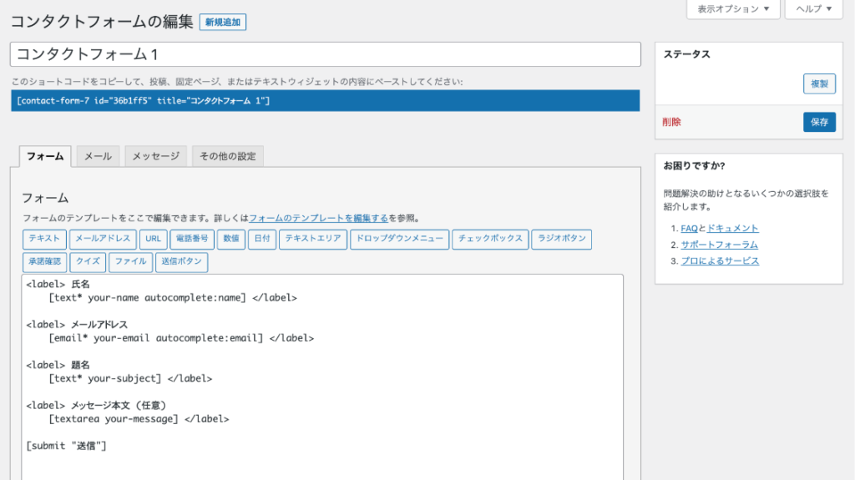The width and height of the screenshot is (855, 480).
Task: Select the contact-form-7 shortcode field
Action: [x=326, y=101]
